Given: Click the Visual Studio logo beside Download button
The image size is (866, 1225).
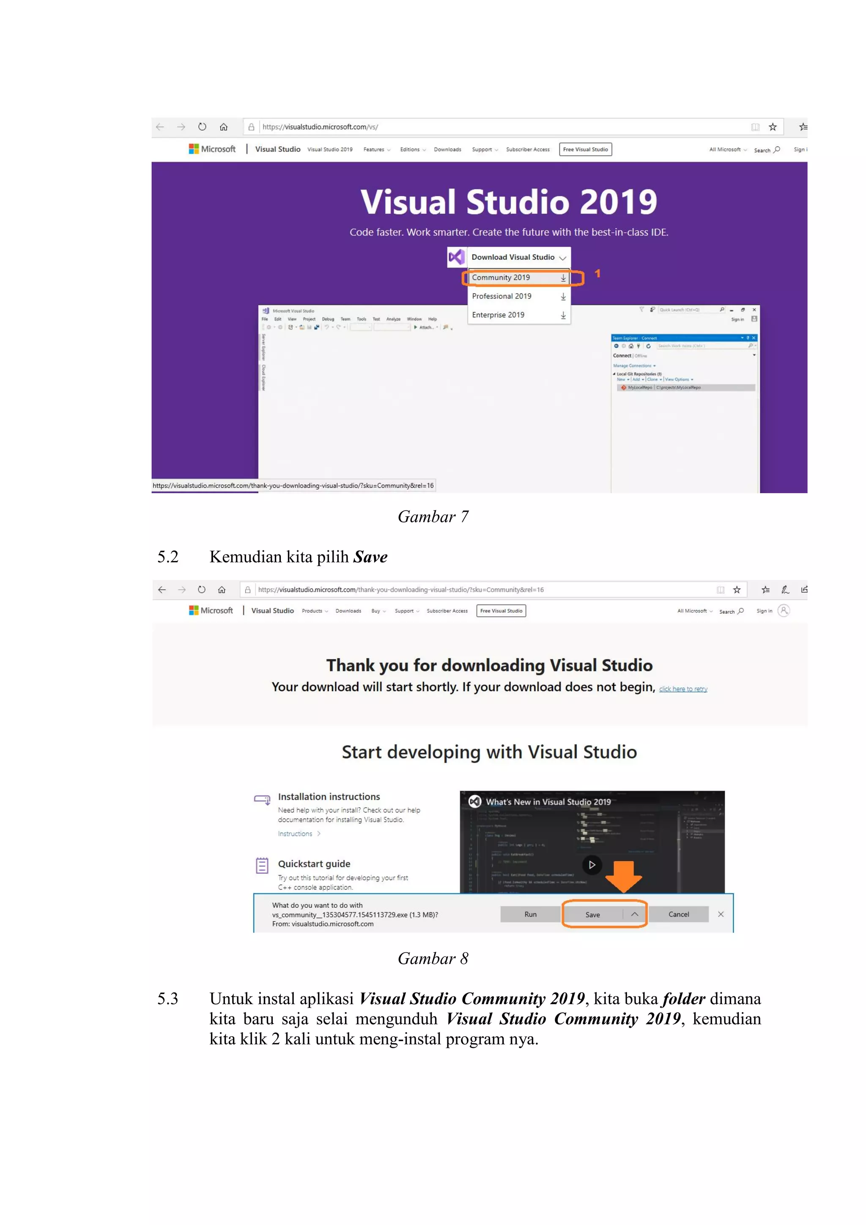Looking at the screenshot, I should (456, 257).
